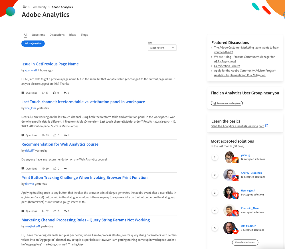Viewport: 285px width, 249px height.
Task: Click the Questions category icon under Print Button Tracking post
Action: pyautogui.click(x=23, y=211)
